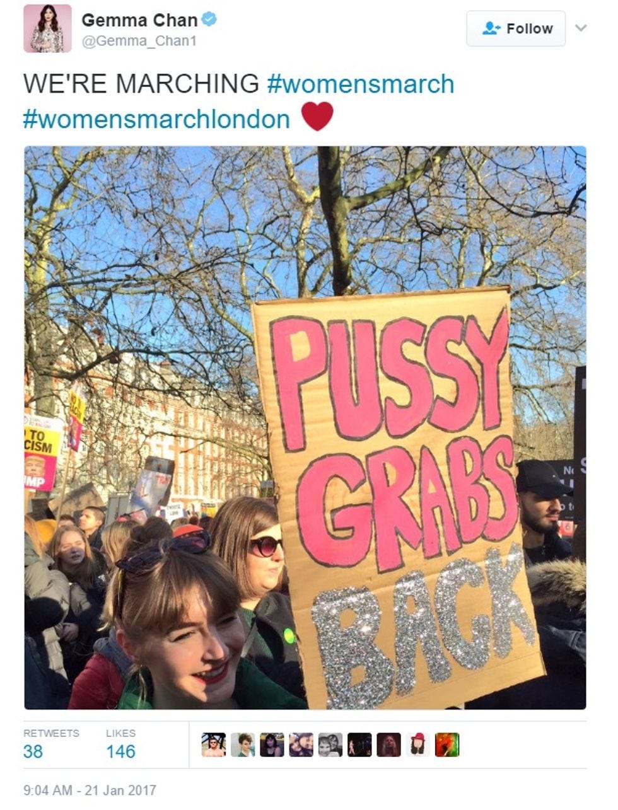Screen dimensions: 618x810
Task: Open the #womensmarchlondon hashtag
Action: coord(156,118)
